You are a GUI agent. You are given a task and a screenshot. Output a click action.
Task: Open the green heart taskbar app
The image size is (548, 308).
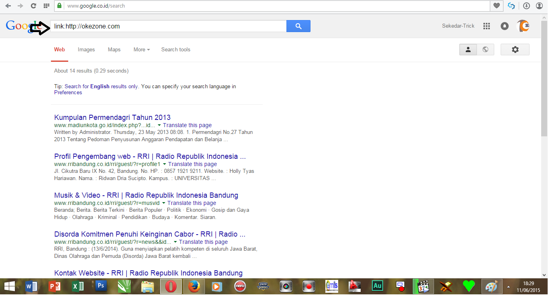click(x=469, y=286)
